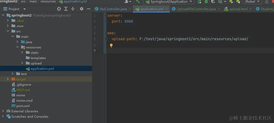Image resolution: width=274 pixels, height=123 pixels.
Task: Open the Project view mode dropdown
Action: 25,9
